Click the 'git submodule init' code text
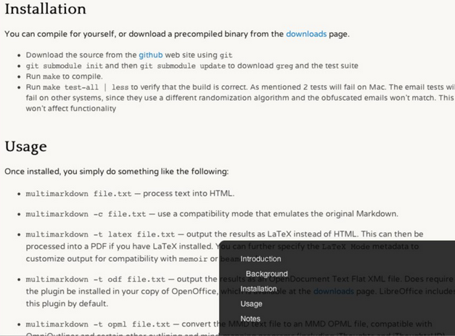This screenshot has height=336, width=455. (64, 66)
